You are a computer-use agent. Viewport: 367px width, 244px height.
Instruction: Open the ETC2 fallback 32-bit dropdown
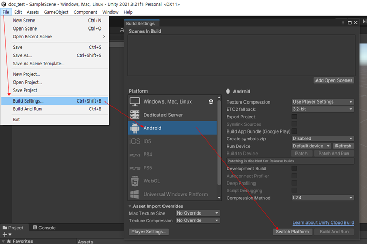tap(323, 109)
